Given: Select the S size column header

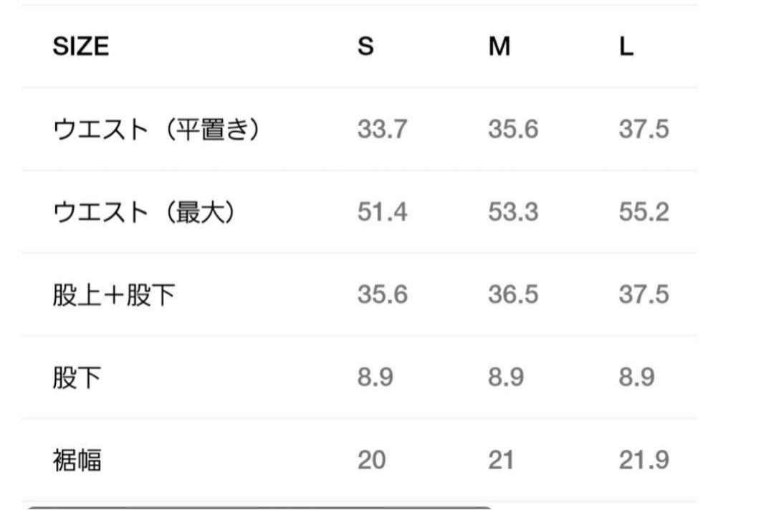Looking at the screenshot, I should pyautogui.click(x=365, y=47).
